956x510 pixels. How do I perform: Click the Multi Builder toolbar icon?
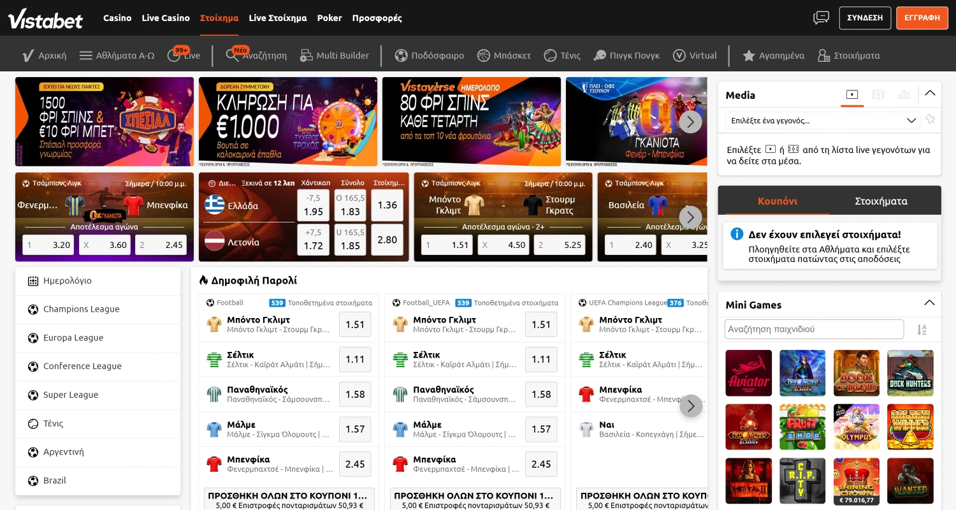(307, 55)
